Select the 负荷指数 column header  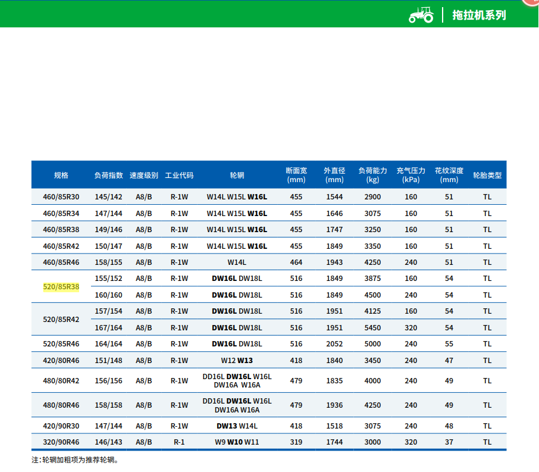(108, 175)
